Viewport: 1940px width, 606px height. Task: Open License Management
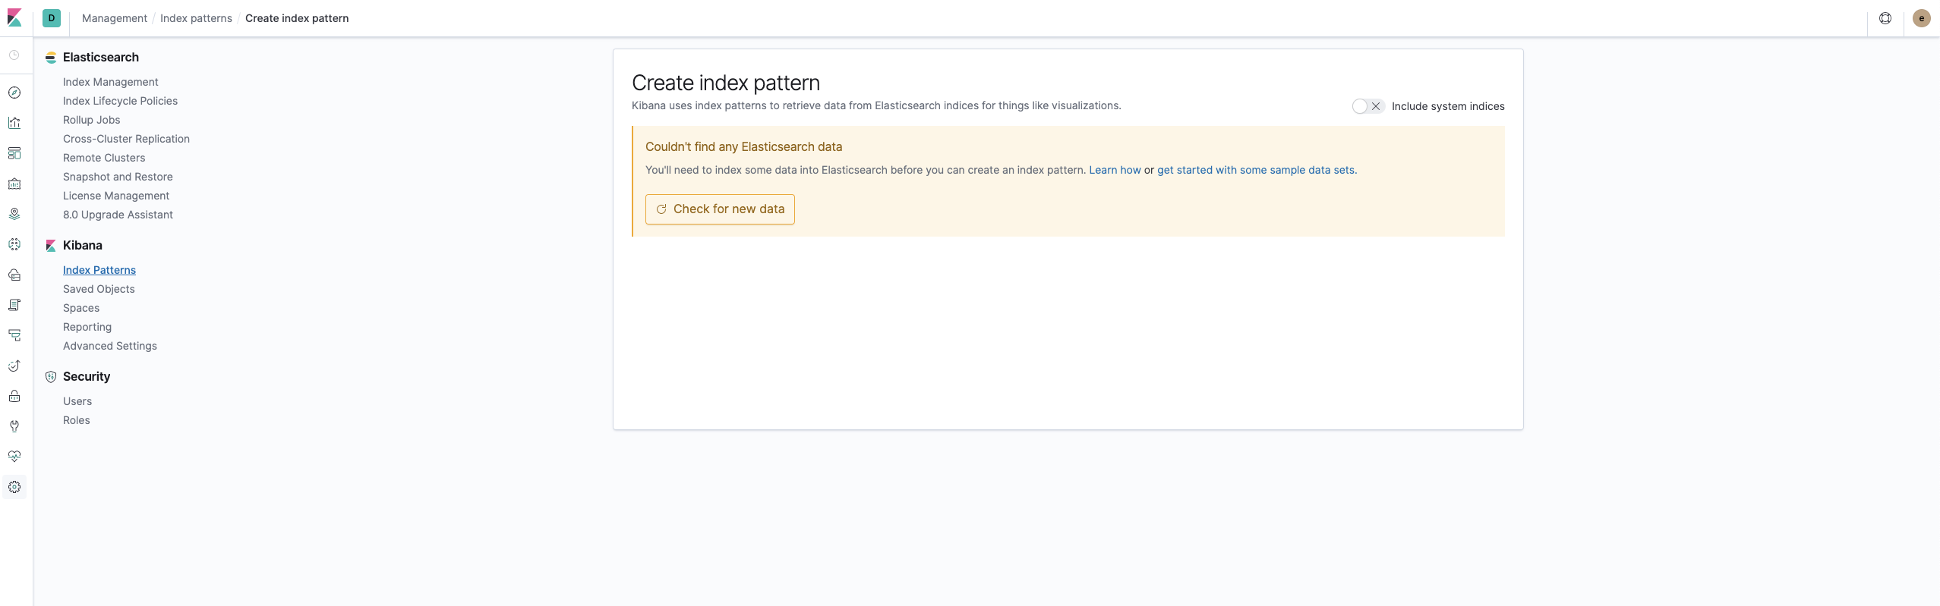(116, 196)
